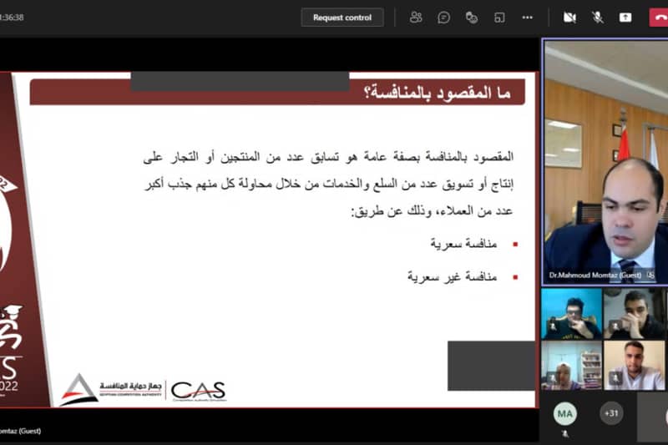
Task: Click the pin icon beside Dr.Mahmoud Momtaz name
Action: click(x=650, y=275)
